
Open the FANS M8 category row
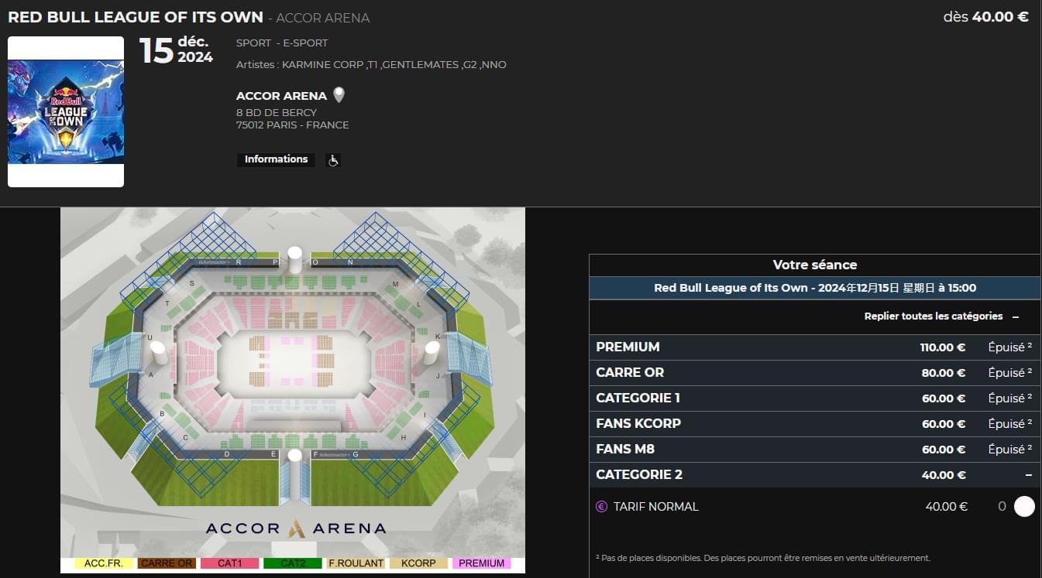click(815, 450)
